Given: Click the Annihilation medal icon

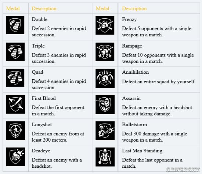Looking at the screenshot, I should (105, 78).
